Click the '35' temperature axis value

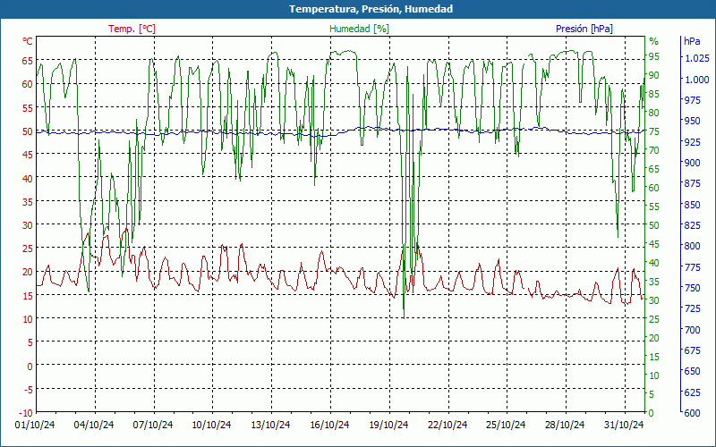click(x=28, y=202)
